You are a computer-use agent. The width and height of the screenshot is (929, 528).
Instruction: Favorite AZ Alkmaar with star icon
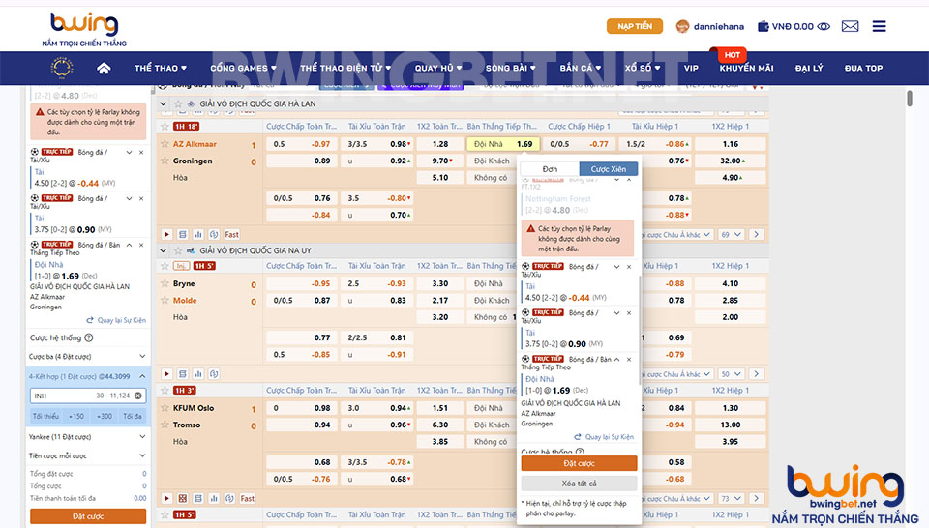click(165, 144)
